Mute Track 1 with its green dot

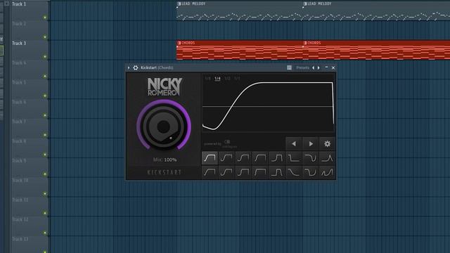(45, 18)
